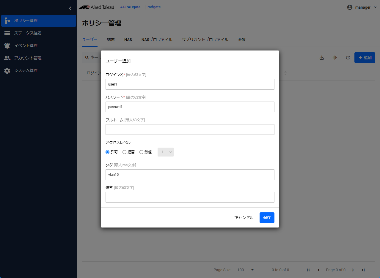The width and height of the screenshot is (380, 278).
Task: Select the 拒否 radio button
Action: click(x=125, y=152)
